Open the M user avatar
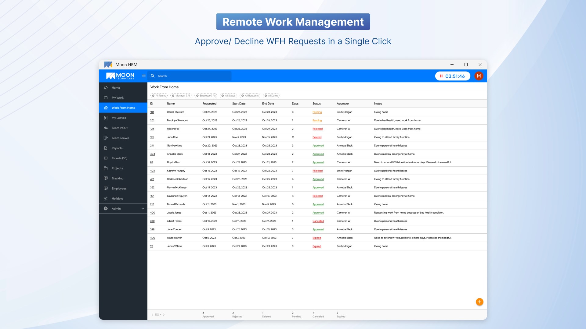The height and width of the screenshot is (329, 586). [x=479, y=76]
